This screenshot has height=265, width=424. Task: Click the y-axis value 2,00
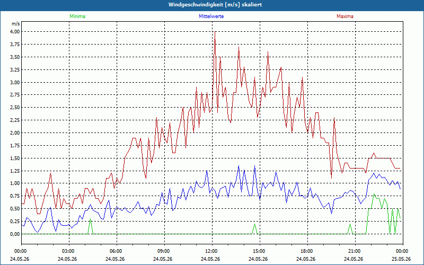[x=15, y=133]
